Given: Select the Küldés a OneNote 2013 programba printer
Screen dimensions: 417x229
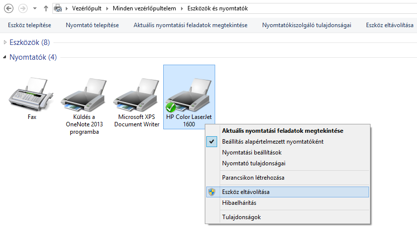Looking at the screenshot, I should click(x=84, y=95).
